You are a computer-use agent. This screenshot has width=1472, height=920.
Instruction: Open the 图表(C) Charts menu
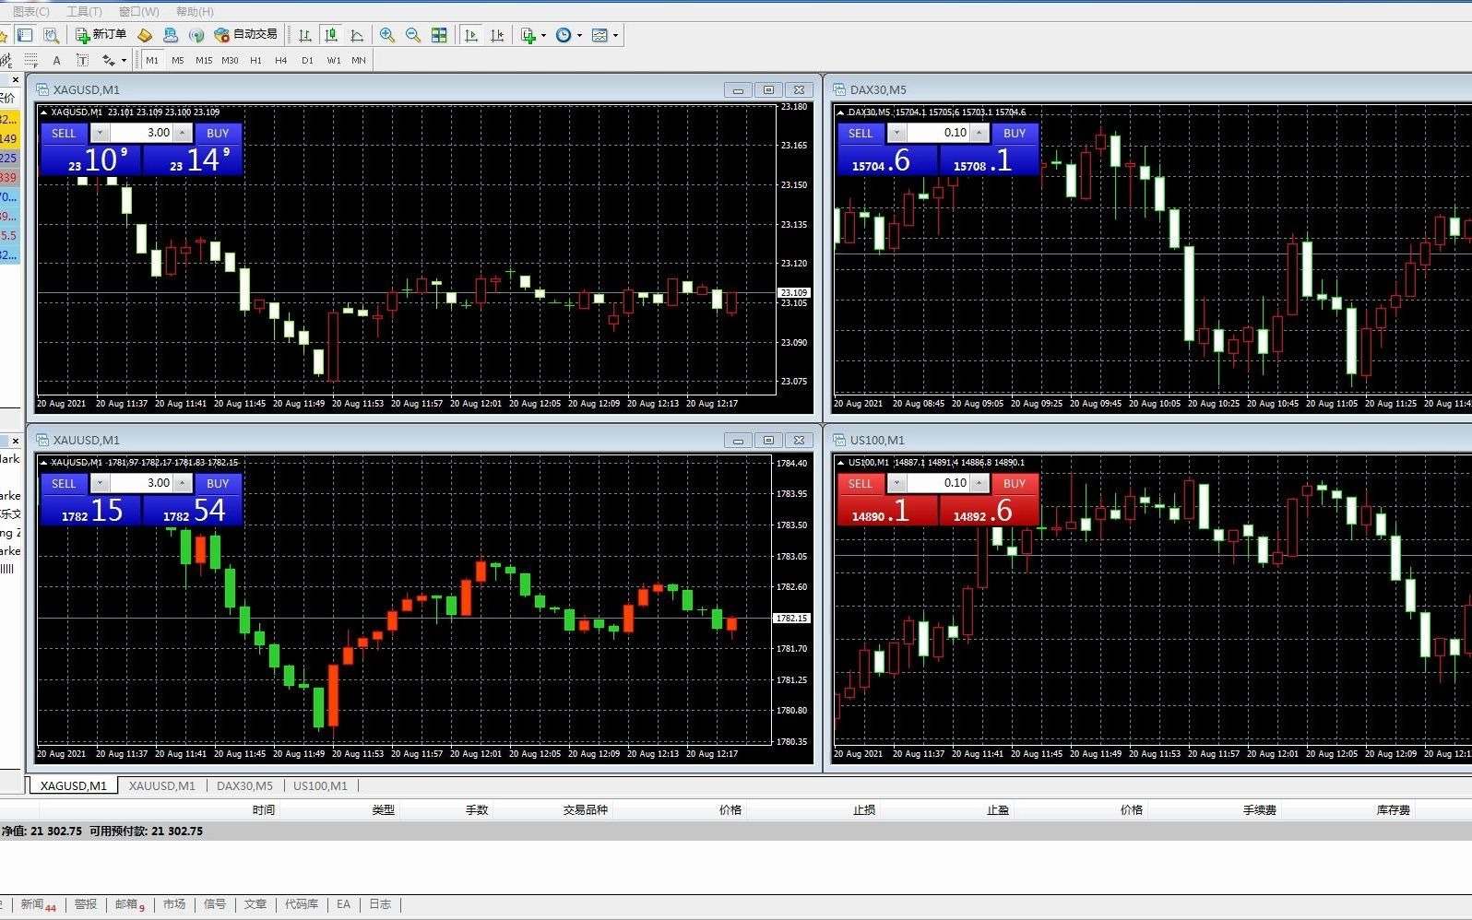click(31, 11)
